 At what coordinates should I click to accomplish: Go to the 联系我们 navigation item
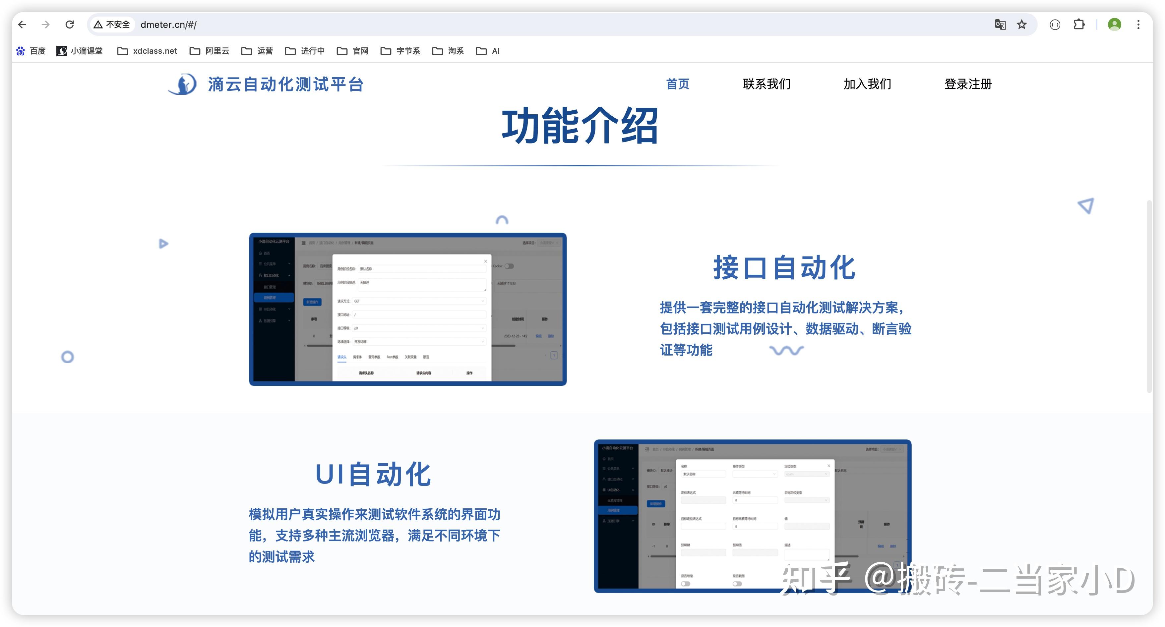coord(766,84)
